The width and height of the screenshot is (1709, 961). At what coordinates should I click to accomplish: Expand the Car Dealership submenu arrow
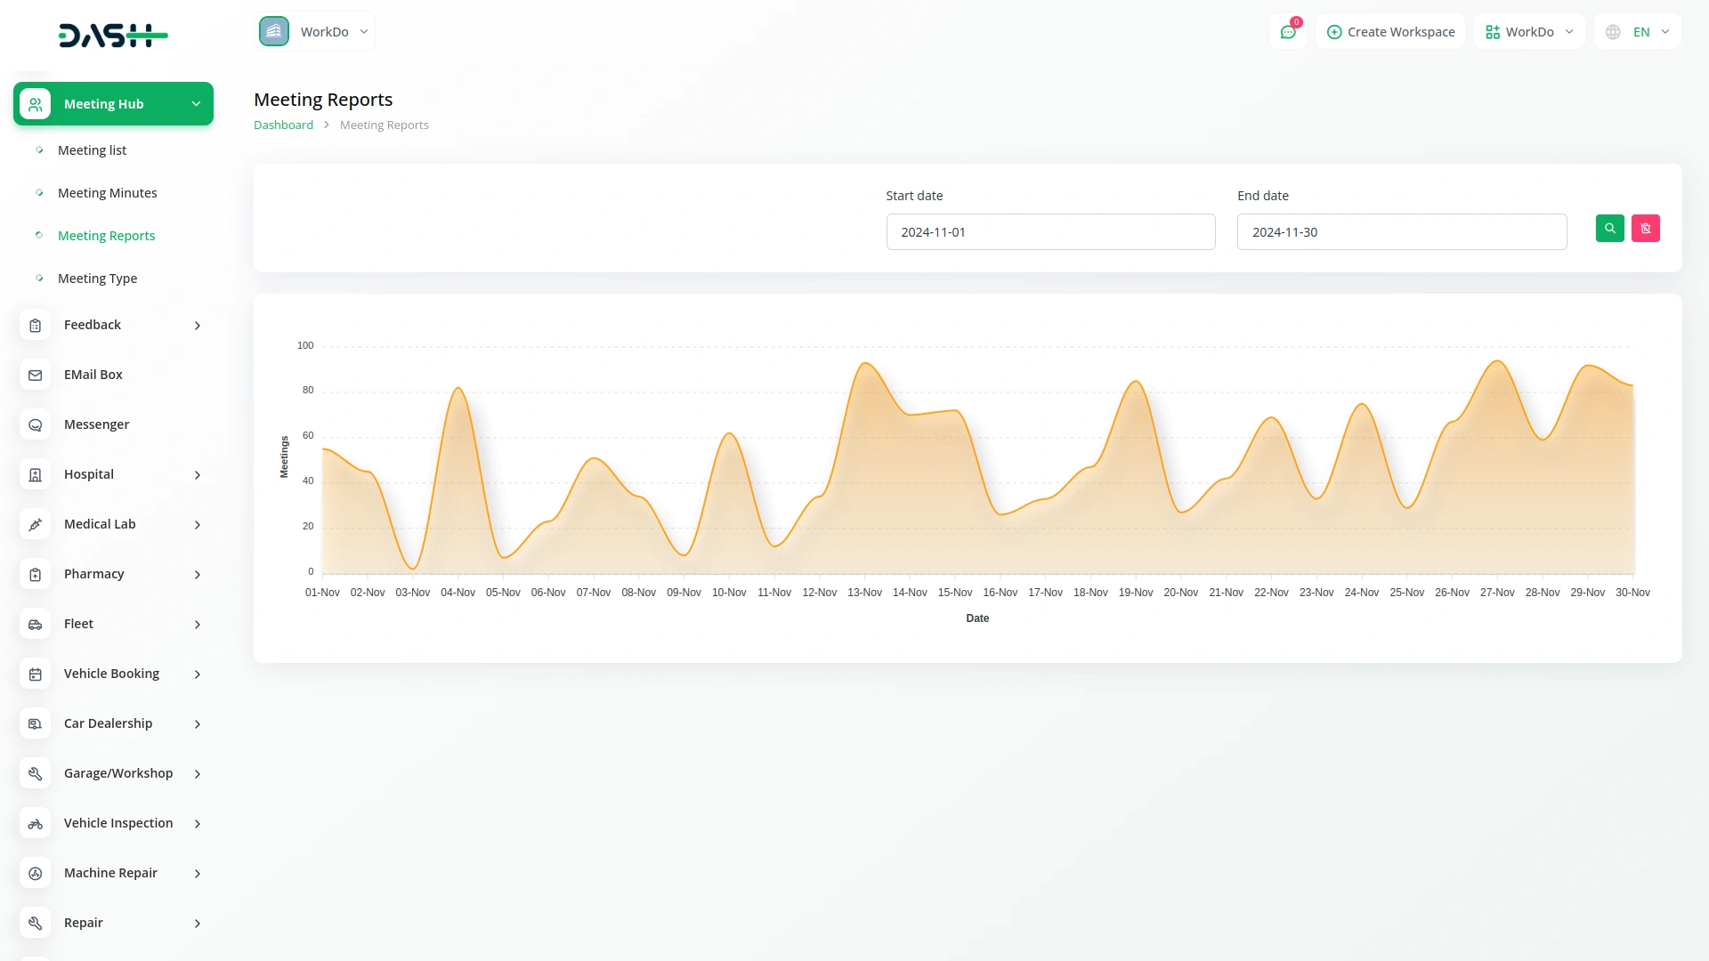(x=198, y=724)
